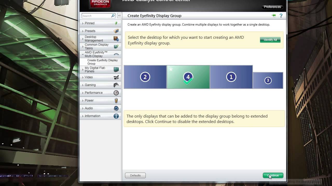Click the Information icon

point(116,116)
